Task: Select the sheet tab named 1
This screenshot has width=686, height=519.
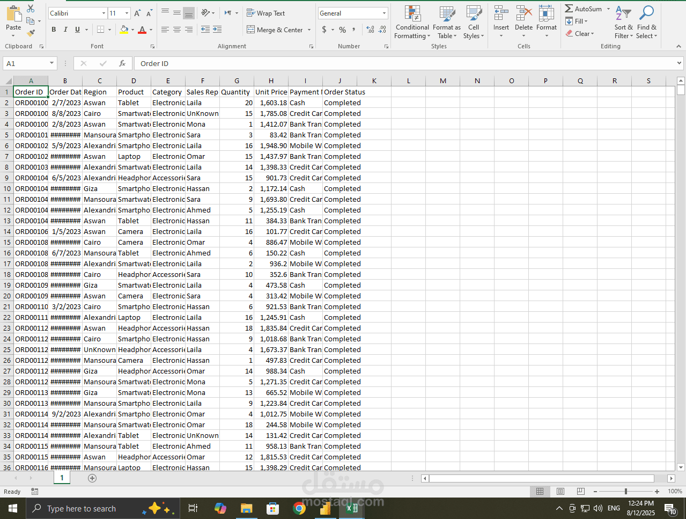Action: point(62,478)
